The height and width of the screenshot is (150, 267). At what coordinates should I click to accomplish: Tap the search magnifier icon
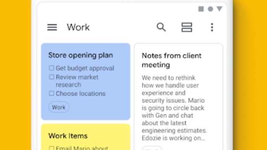pyautogui.click(x=161, y=27)
